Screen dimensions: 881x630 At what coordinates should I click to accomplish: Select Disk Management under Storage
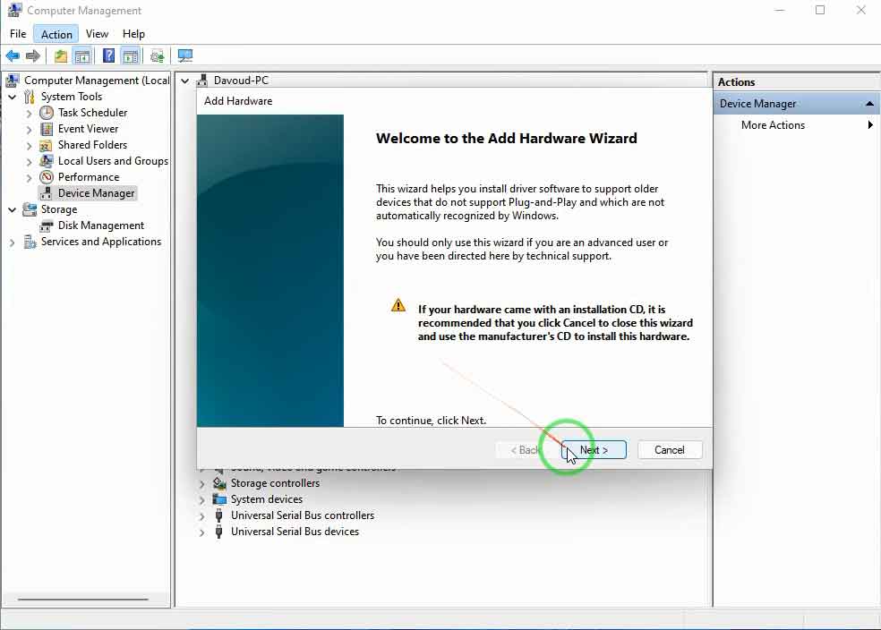(x=100, y=226)
